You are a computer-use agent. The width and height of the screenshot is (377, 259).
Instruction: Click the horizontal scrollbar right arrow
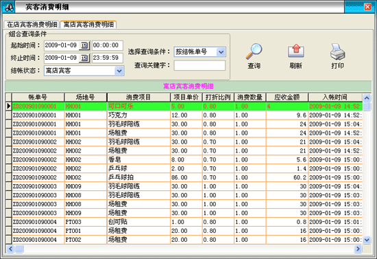[x=358, y=249]
